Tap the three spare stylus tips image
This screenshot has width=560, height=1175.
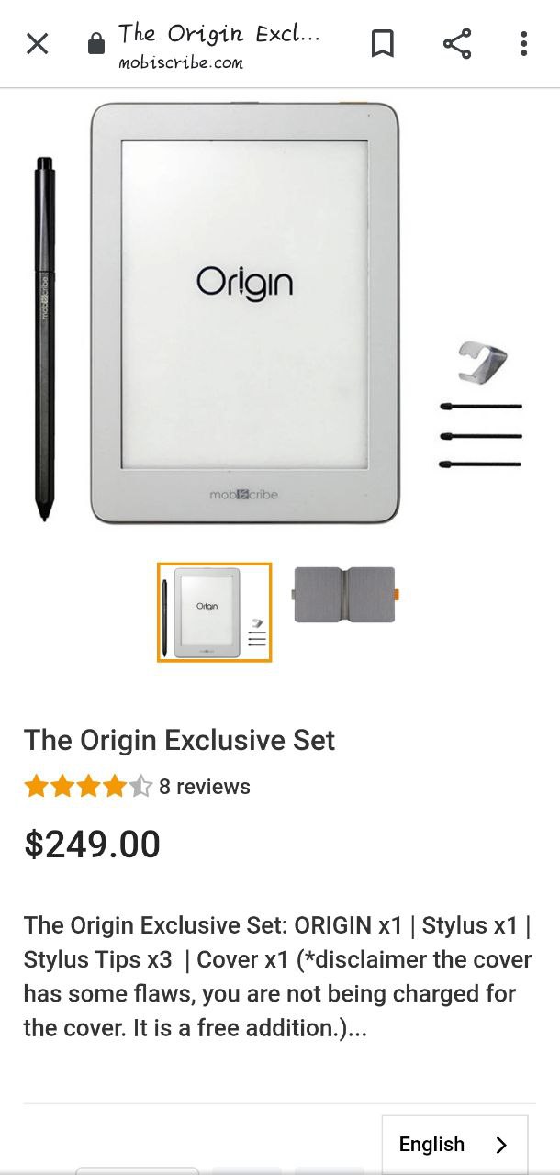point(480,435)
